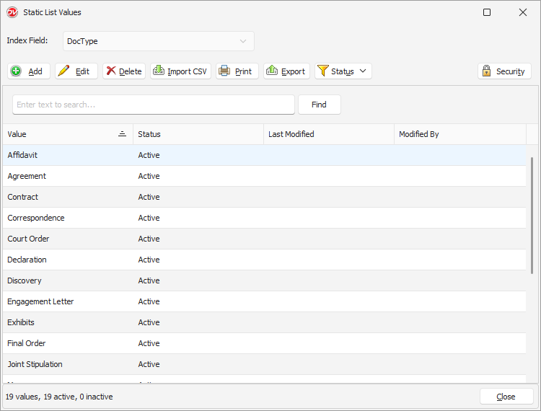Click the 'Enter text to search' field
The width and height of the screenshot is (541, 411).
[154, 105]
